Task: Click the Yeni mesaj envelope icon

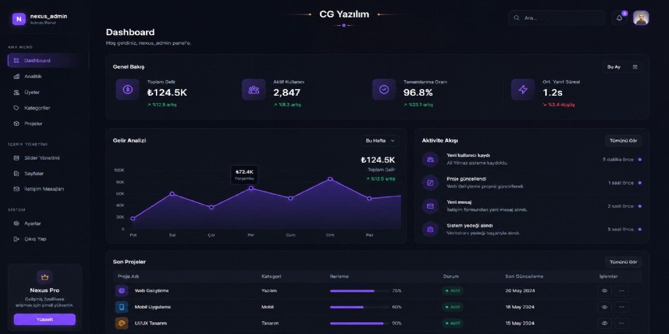Action: point(430,206)
